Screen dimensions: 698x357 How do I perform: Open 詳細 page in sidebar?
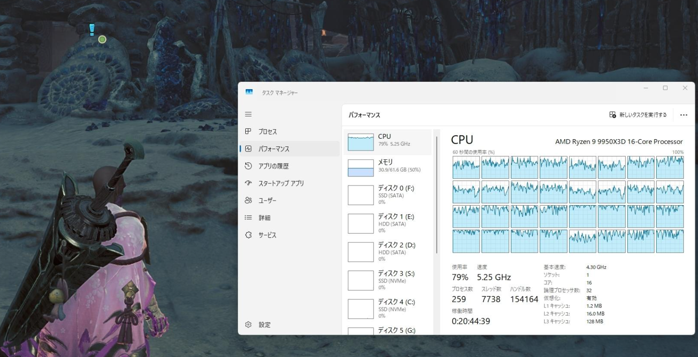(x=290, y=217)
